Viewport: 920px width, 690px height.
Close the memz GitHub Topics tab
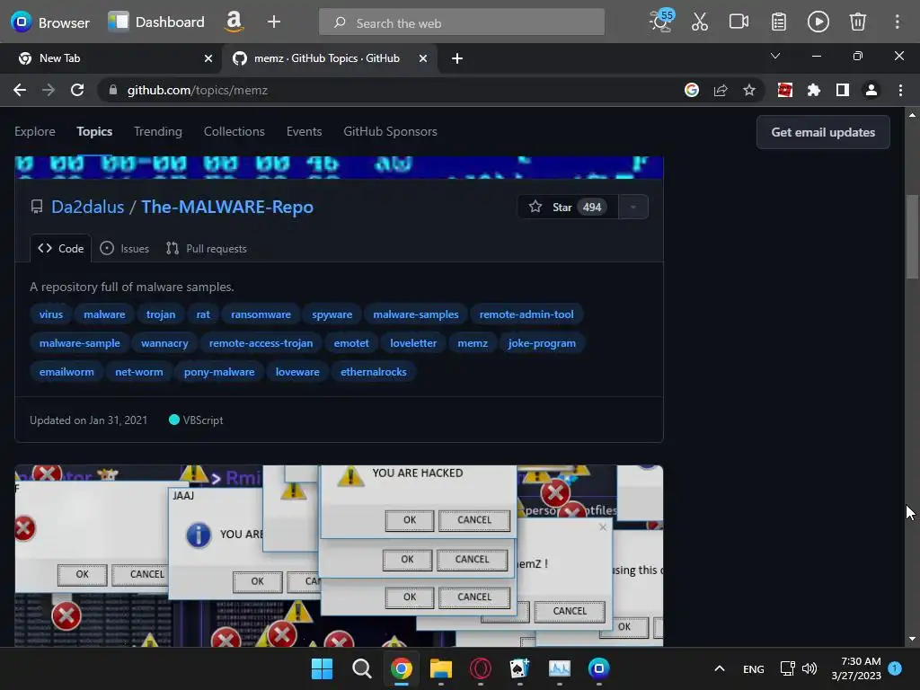pyautogui.click(x=423, y=58)
